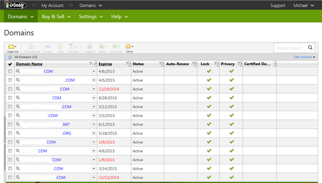
Task: Check the box for the 3/3/2015 domain
Action: [10, 116]
